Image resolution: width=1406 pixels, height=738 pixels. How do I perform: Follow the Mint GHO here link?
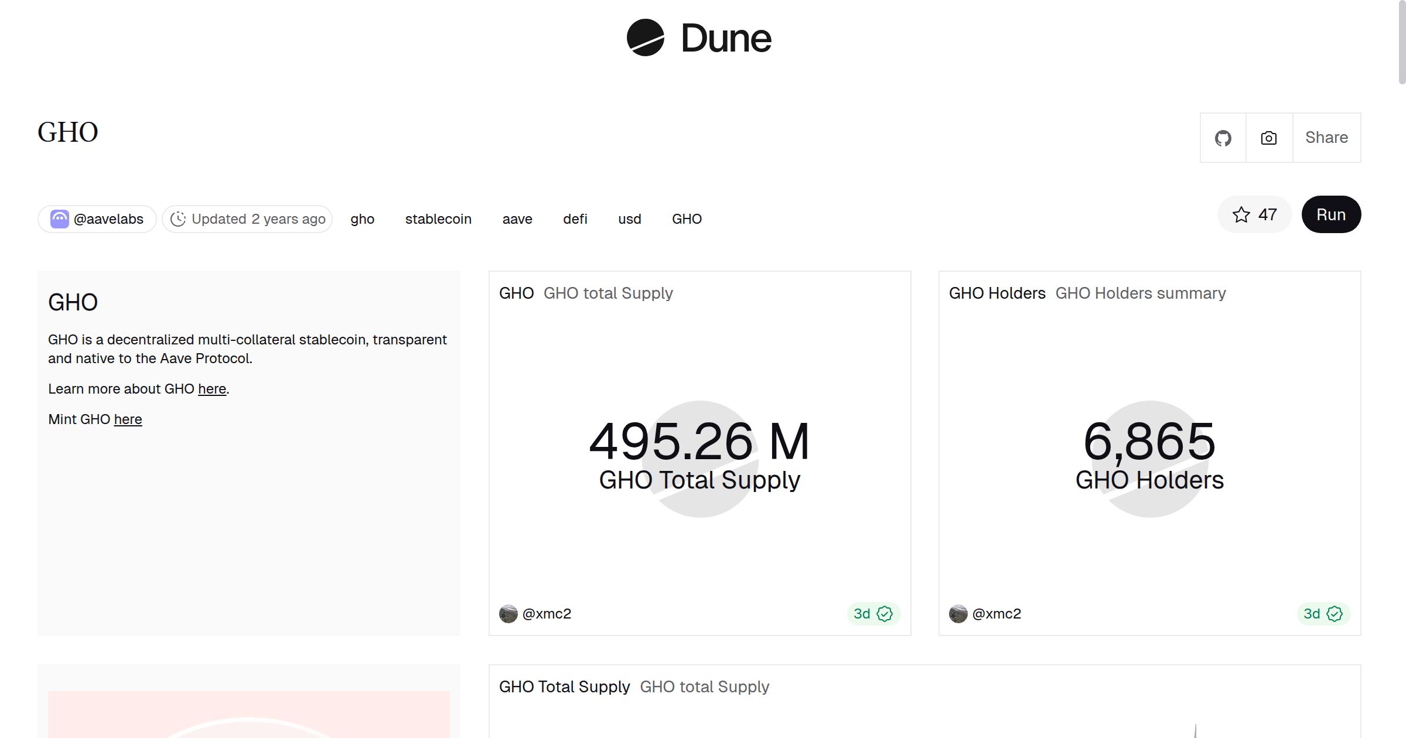(x=128, y=419)
